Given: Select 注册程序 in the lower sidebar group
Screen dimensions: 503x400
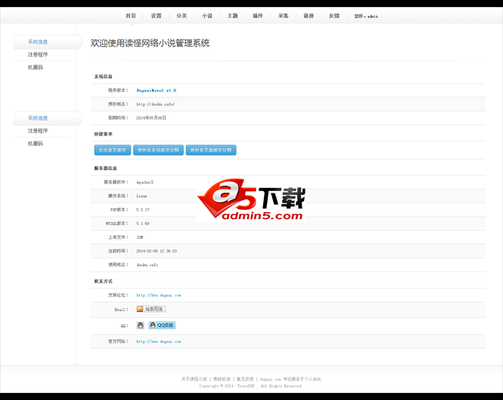Looking at the screenshot, I should (x=38, y=131).
